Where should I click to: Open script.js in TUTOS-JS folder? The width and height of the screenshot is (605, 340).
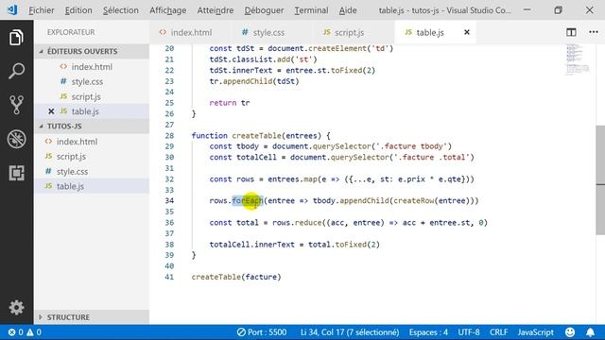point(92,157)
